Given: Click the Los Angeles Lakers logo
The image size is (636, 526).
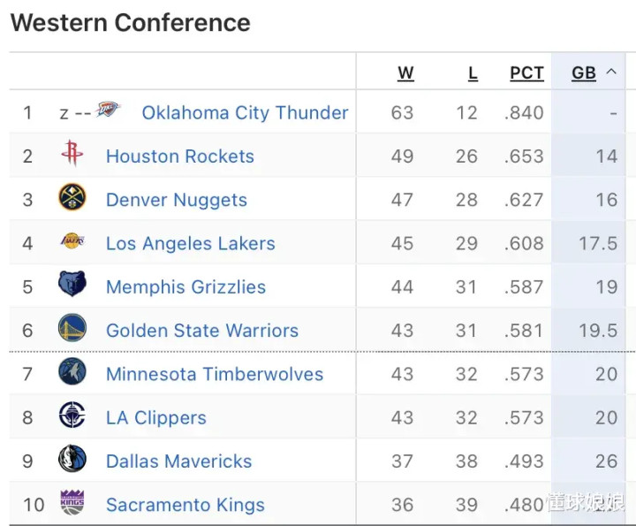Looking at the screenshot, I should [72, 240].
